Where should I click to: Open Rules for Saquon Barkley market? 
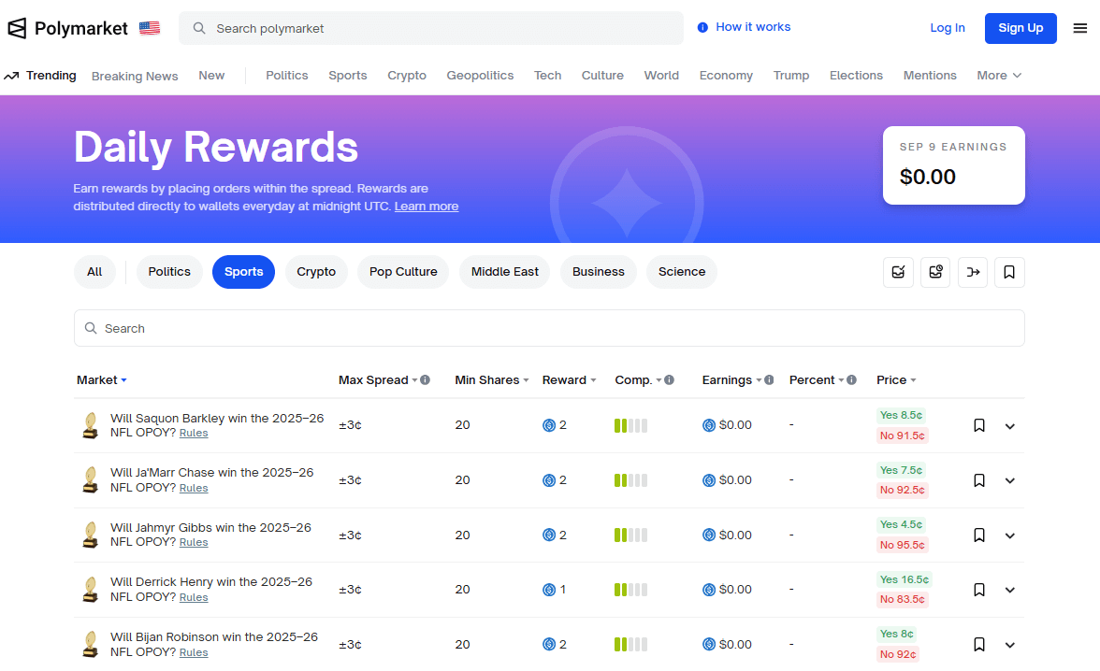[x=194, y=434]
